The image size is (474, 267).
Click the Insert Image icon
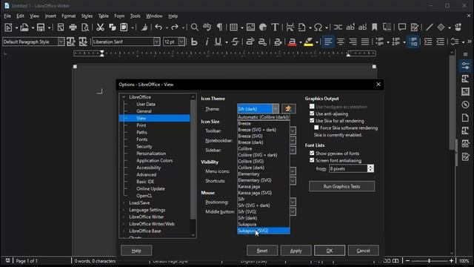pyautogui.click(x=250, y=27)
